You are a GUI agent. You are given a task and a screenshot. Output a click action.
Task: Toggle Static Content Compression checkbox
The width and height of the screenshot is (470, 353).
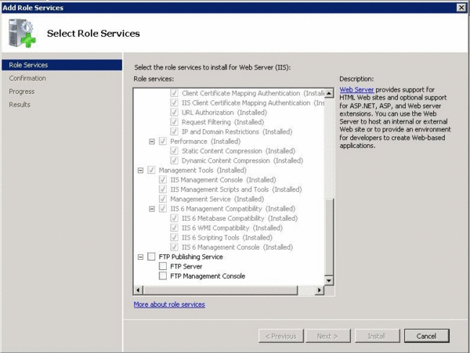pyautogui.click(x=174, y=150)
